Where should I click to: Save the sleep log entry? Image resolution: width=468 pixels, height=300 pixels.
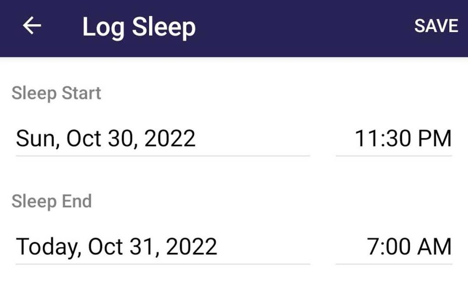pyautogui.click(x=436, y=26)
